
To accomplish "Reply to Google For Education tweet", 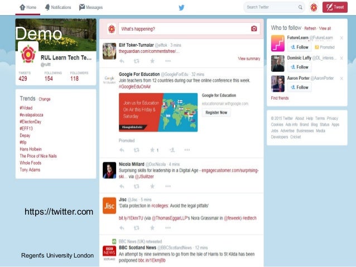I will coord(122,150).
